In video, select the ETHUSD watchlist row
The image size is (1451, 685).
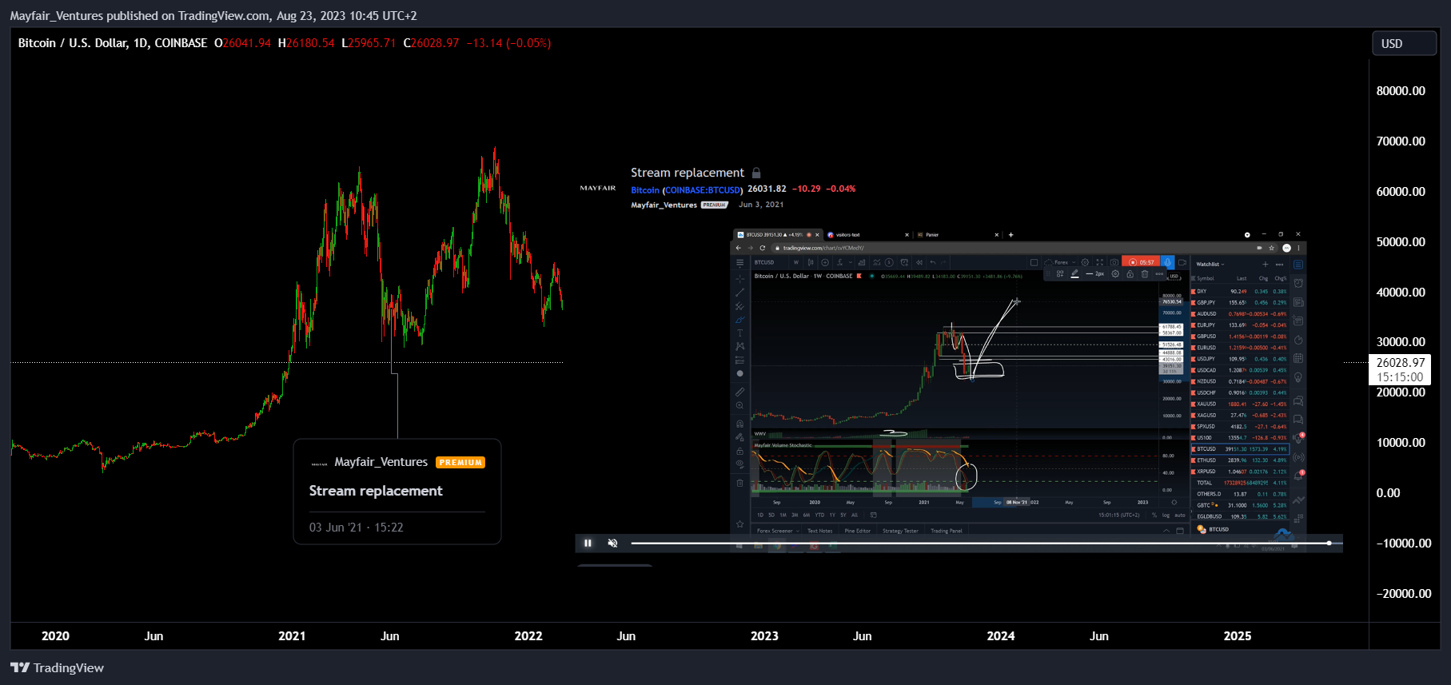click(x=1240, y=460)
